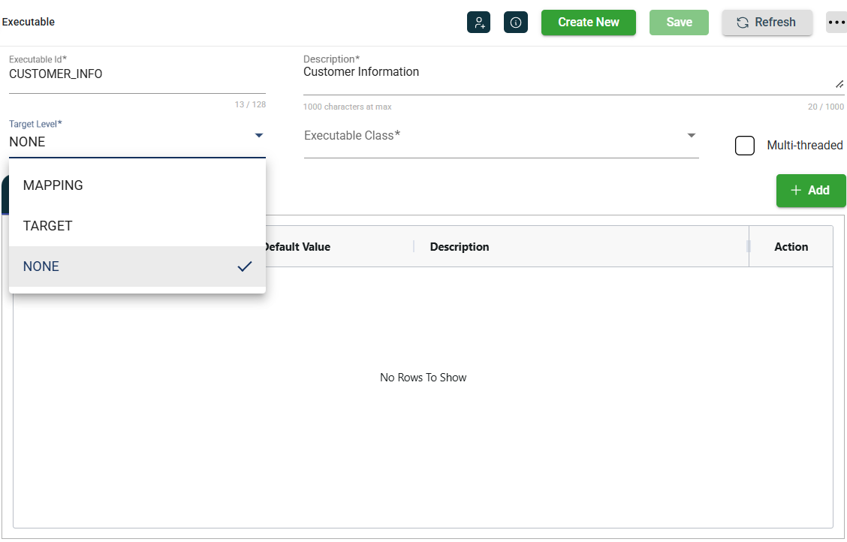Grab the Description field resize handle
Viewport: 847px width, 542px height.
point(839,84)
